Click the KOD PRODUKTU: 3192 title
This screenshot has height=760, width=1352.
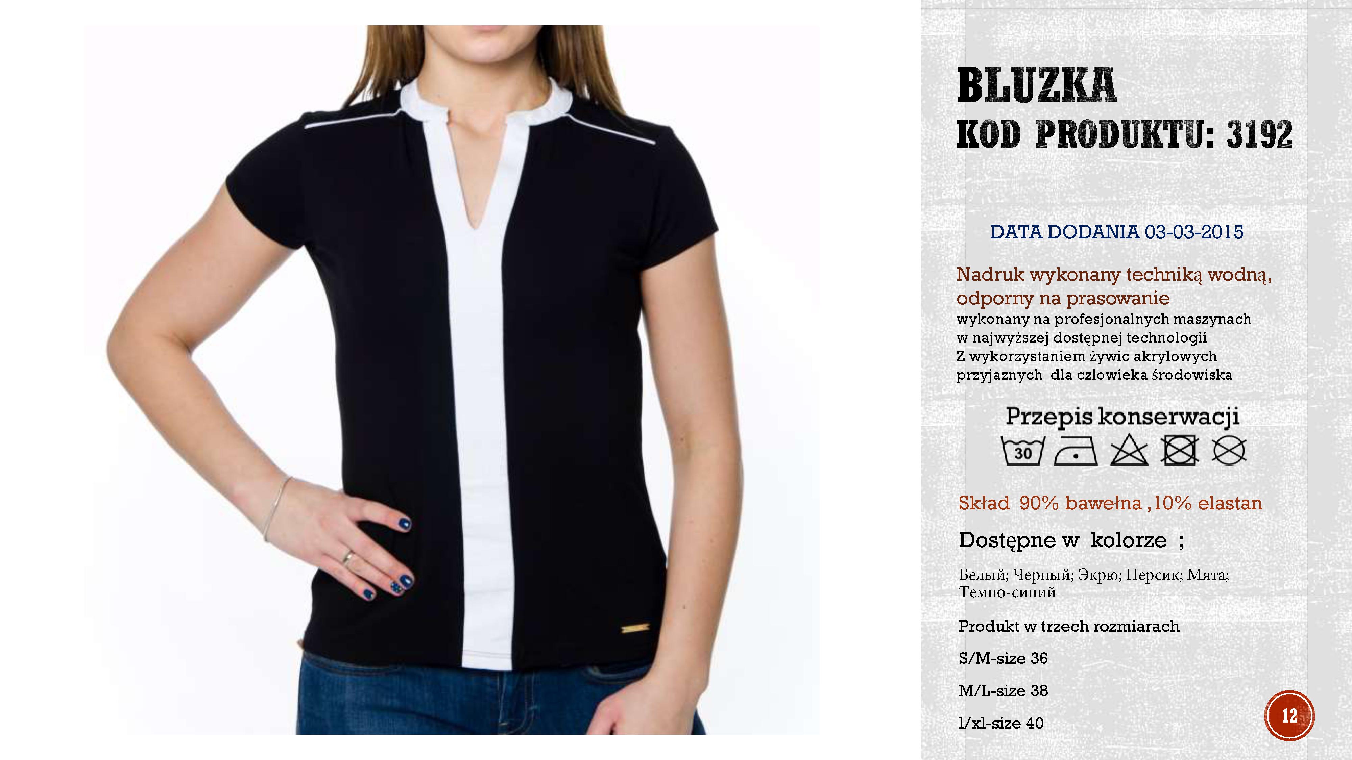click(x=1125, y=134)
